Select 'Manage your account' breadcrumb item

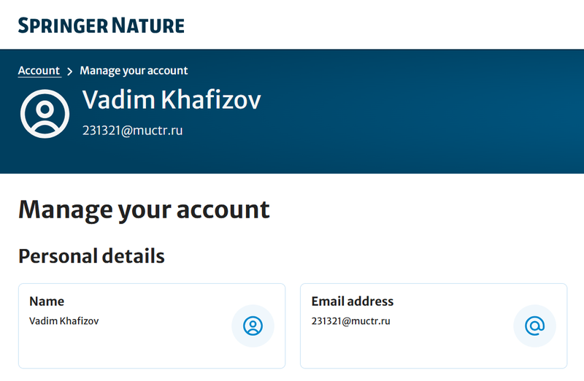[134, 71]
